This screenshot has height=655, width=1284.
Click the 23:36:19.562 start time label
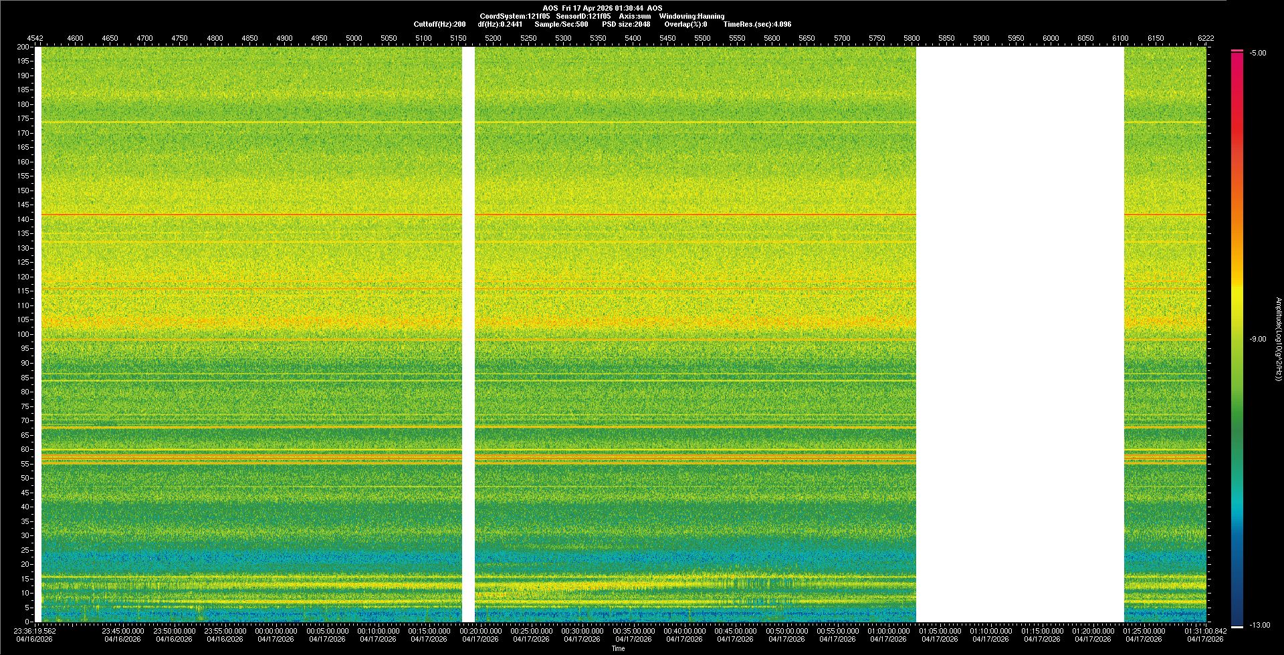coord(35,631)
